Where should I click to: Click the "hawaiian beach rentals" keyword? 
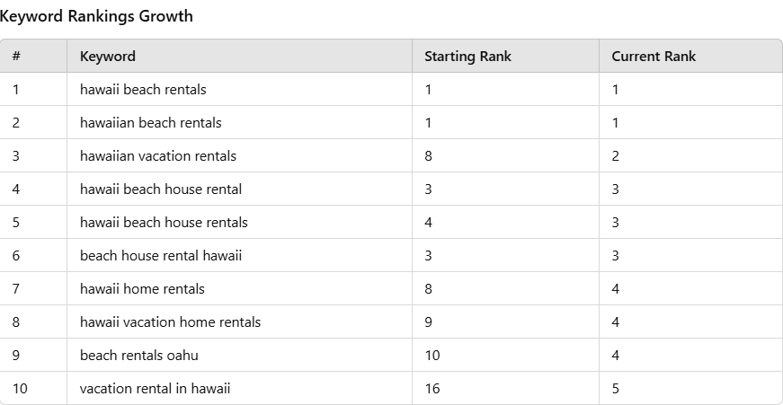coord(150,123)
